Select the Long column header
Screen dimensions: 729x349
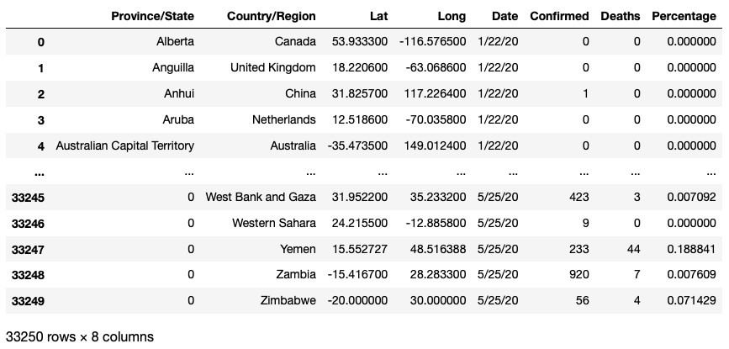pos(452,16)
